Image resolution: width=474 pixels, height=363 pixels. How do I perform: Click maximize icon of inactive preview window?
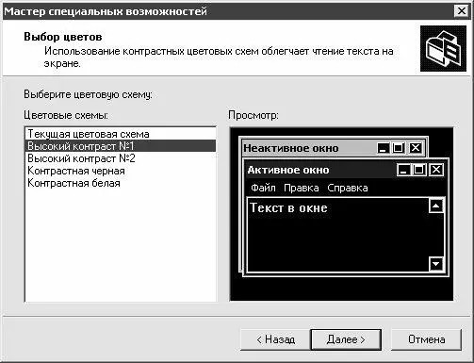coord(398,148)
